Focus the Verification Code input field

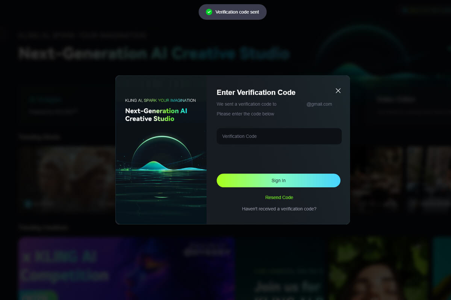tap(279, 136)
